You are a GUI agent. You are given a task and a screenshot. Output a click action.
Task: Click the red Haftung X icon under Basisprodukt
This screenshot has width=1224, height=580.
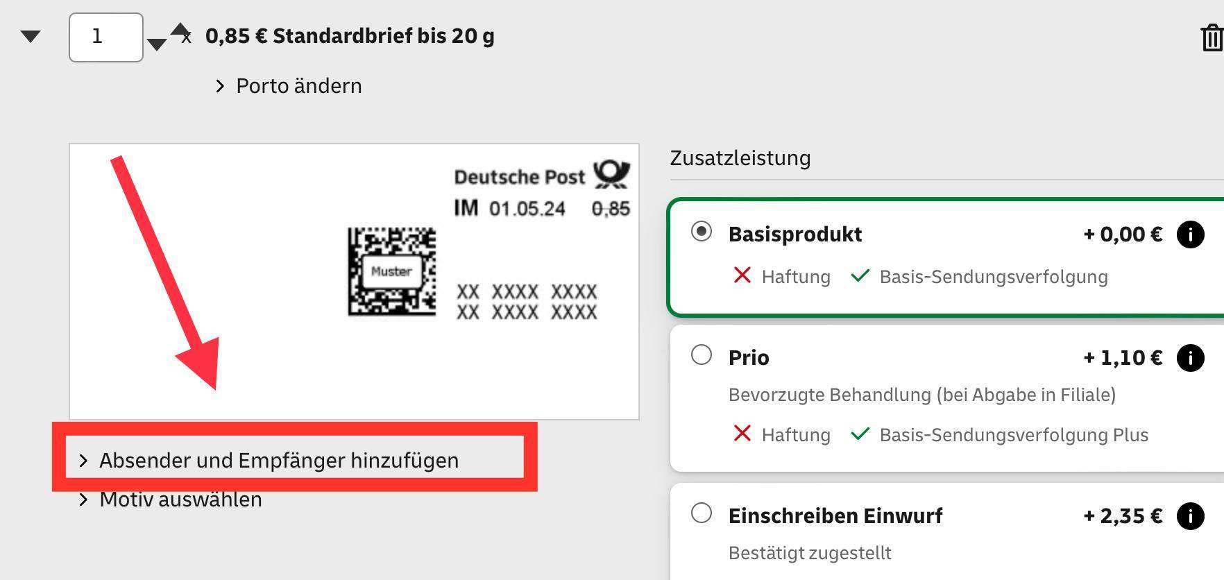[x=742, y=276]
